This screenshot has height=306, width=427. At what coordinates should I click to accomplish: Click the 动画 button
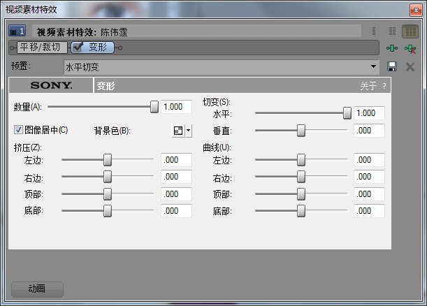[37, 289]
